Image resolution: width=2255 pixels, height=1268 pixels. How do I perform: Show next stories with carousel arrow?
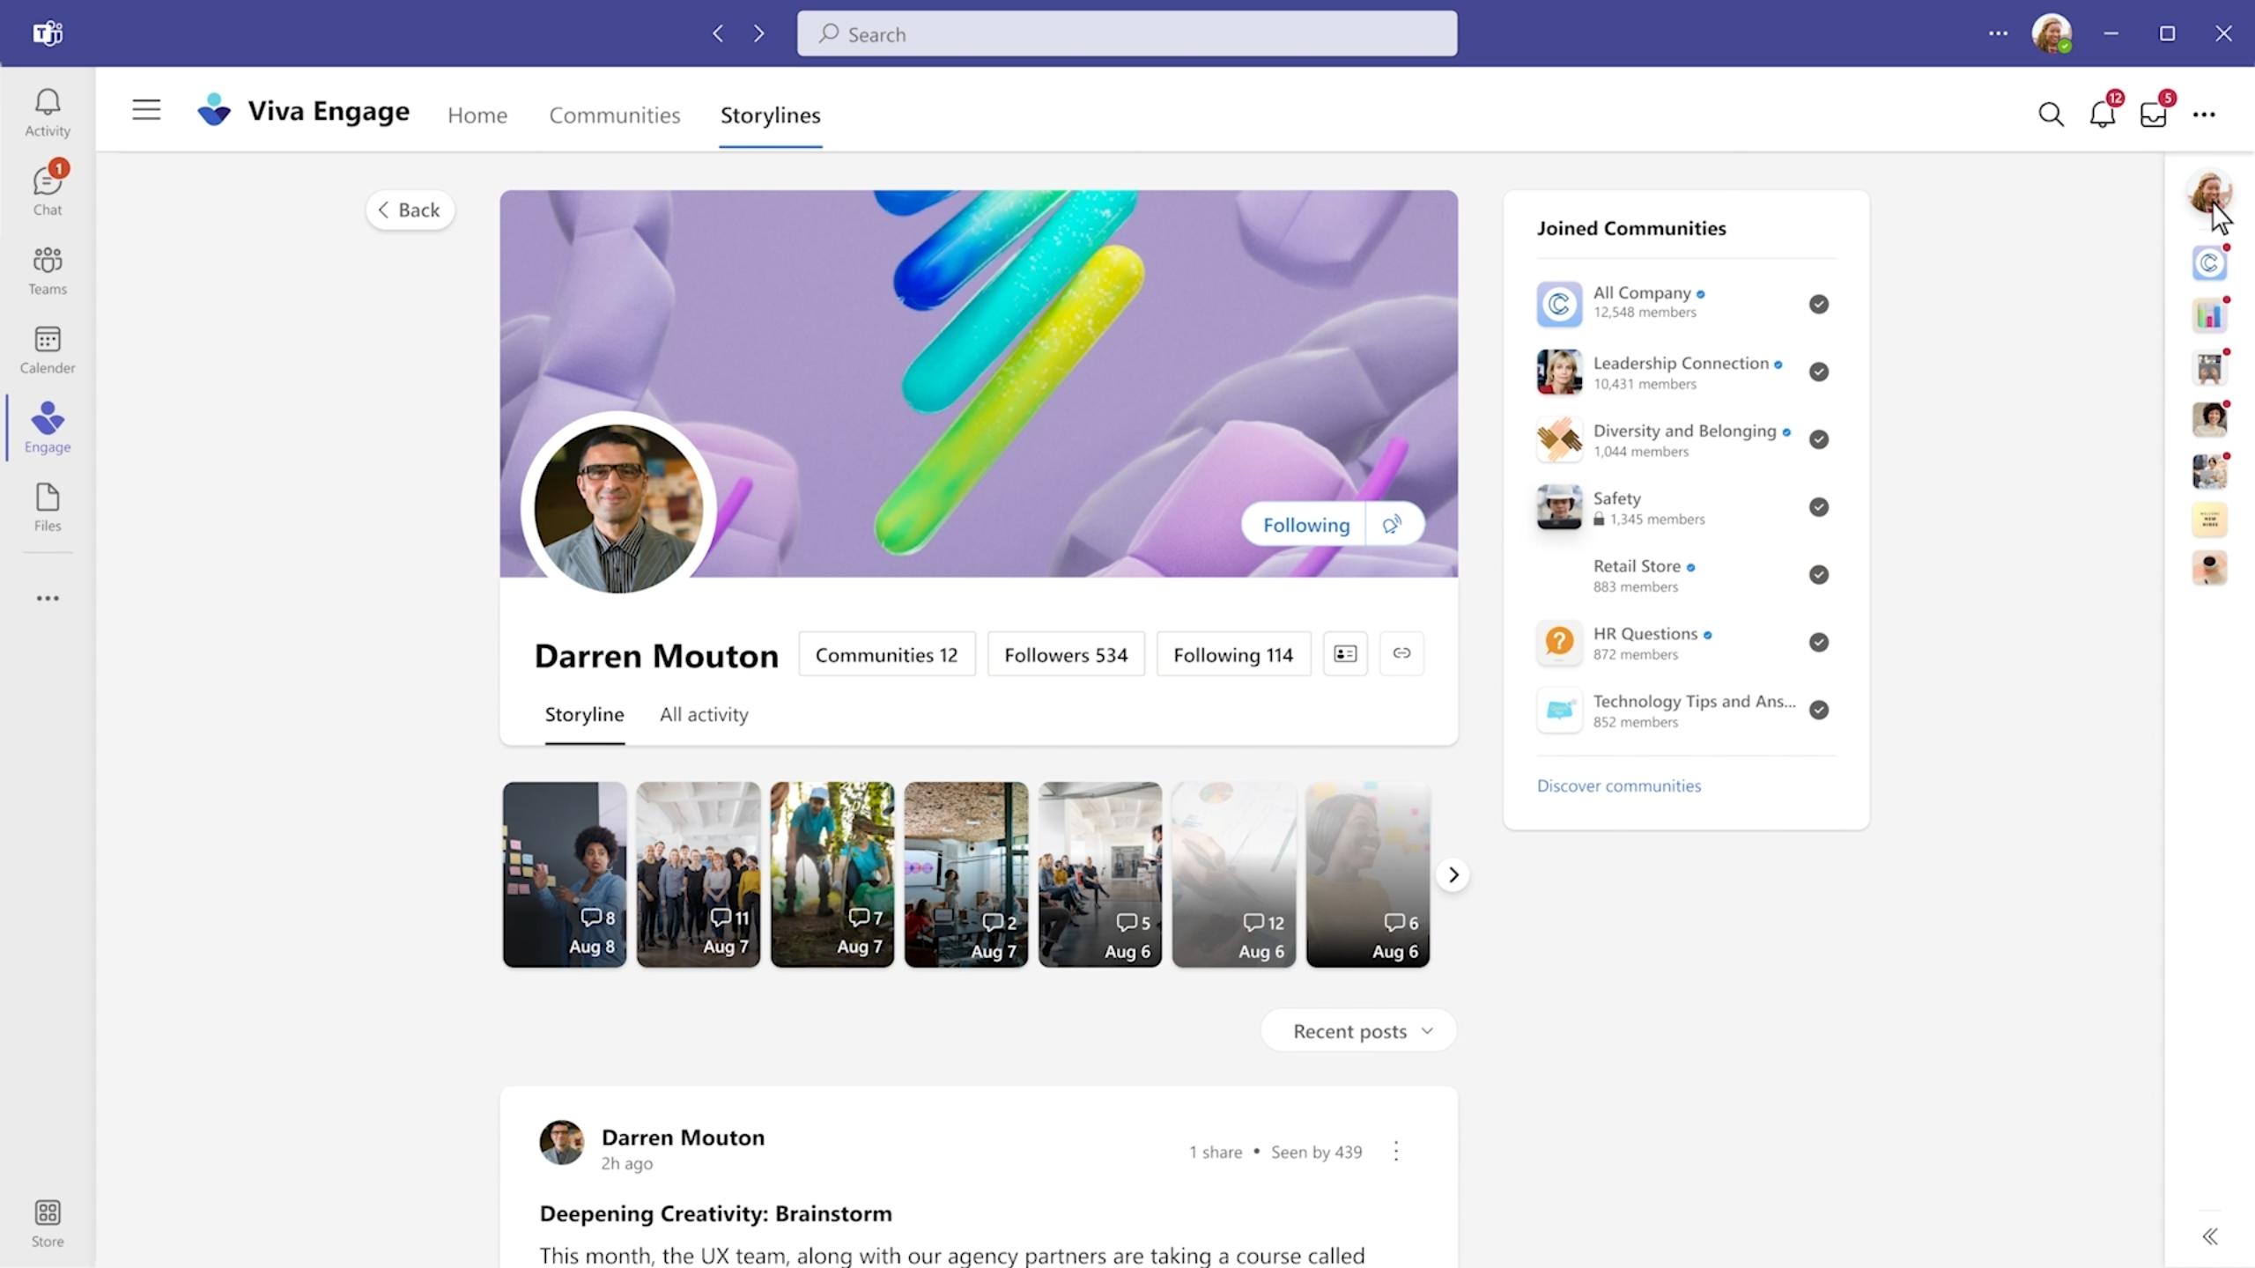[1453, 874]
